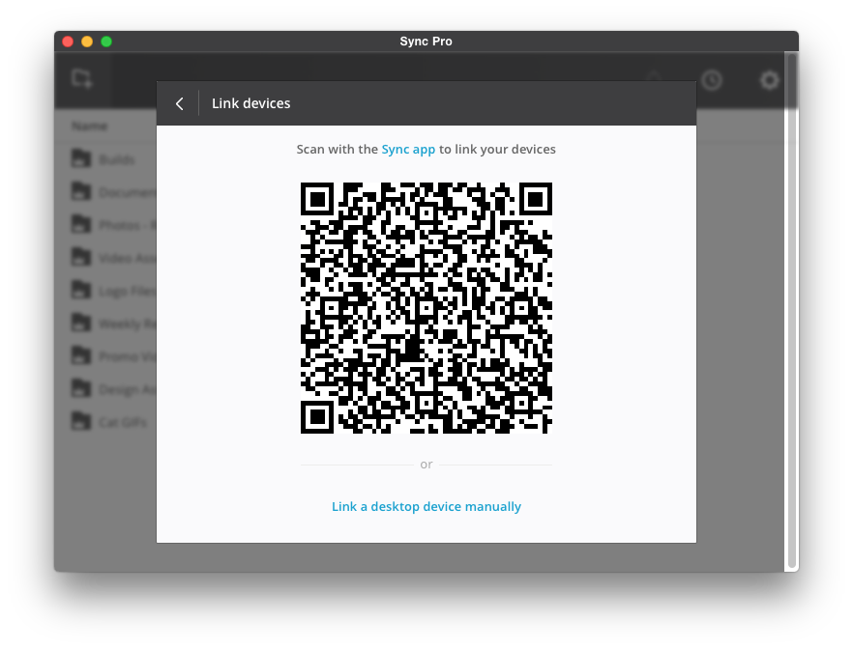Click the Logo Files folder icon

tap(81, 290)
